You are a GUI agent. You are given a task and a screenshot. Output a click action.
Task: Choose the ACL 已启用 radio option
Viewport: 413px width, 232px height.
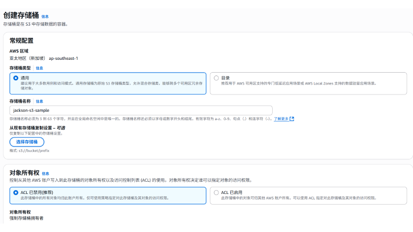[216, 192]
